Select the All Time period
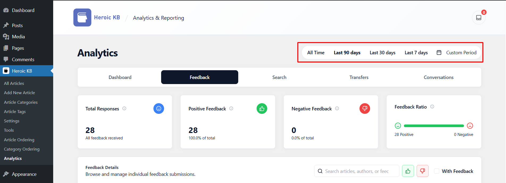Image resolution: width=506 pixels, height=183 pixels. 316,52
